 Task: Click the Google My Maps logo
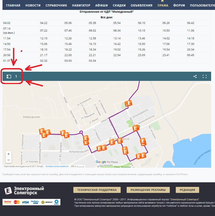pos(106,162)
